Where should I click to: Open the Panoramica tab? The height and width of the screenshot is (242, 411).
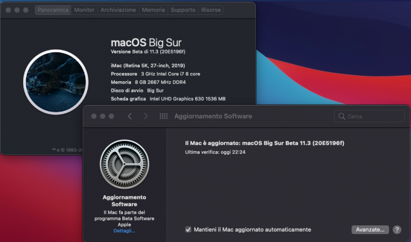[53, 10]
